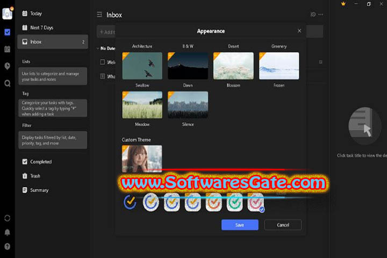Open the Notifications bell
This screenshot has height=258, width=387.
8,232
